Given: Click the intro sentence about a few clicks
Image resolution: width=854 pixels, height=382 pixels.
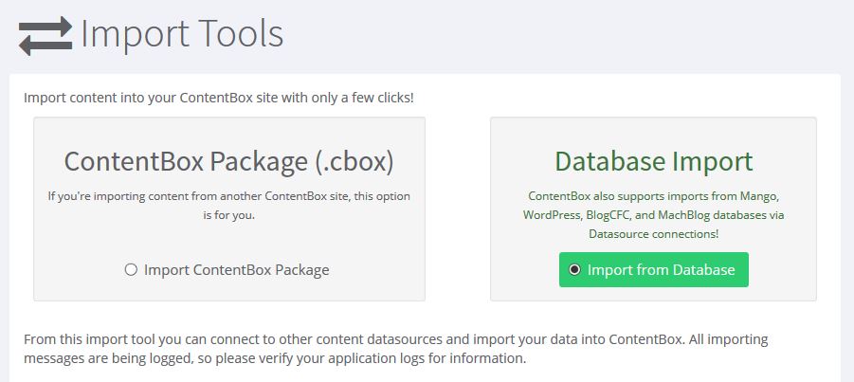Looking at the screenshot, I should 219,98.
